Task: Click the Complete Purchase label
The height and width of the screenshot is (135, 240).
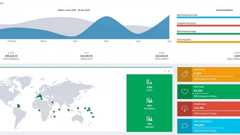Action: pyautogui.click(x=186, y=23)
